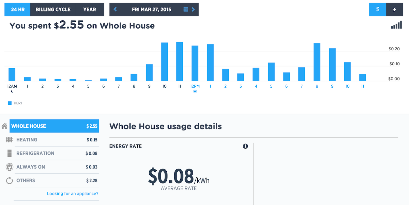
Task: Click the TIER1 legend color swatch
Action: pos(10,102)
